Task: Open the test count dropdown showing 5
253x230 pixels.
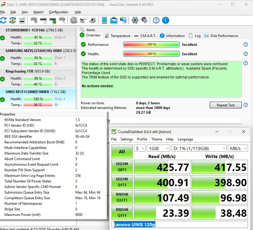Action: (x=140, y=148)
